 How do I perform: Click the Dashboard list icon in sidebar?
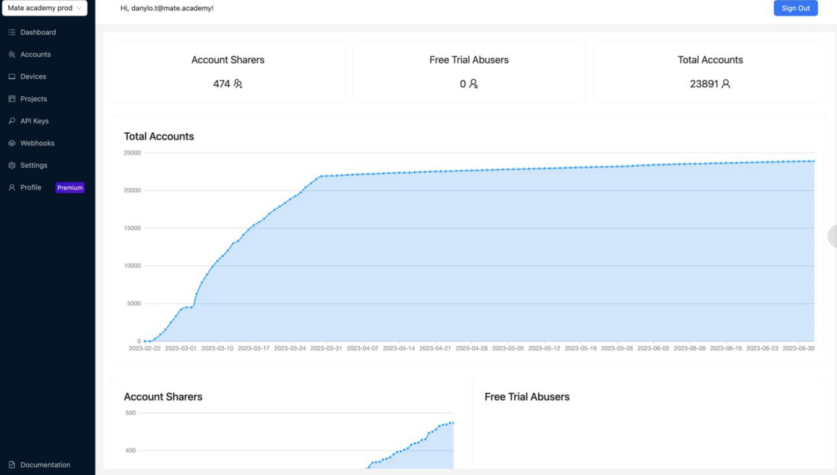click(12, 32)
